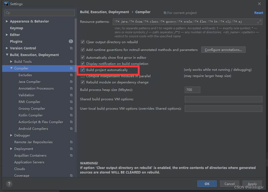
Task: Open Plugins settings page
Action: (16, 42)
